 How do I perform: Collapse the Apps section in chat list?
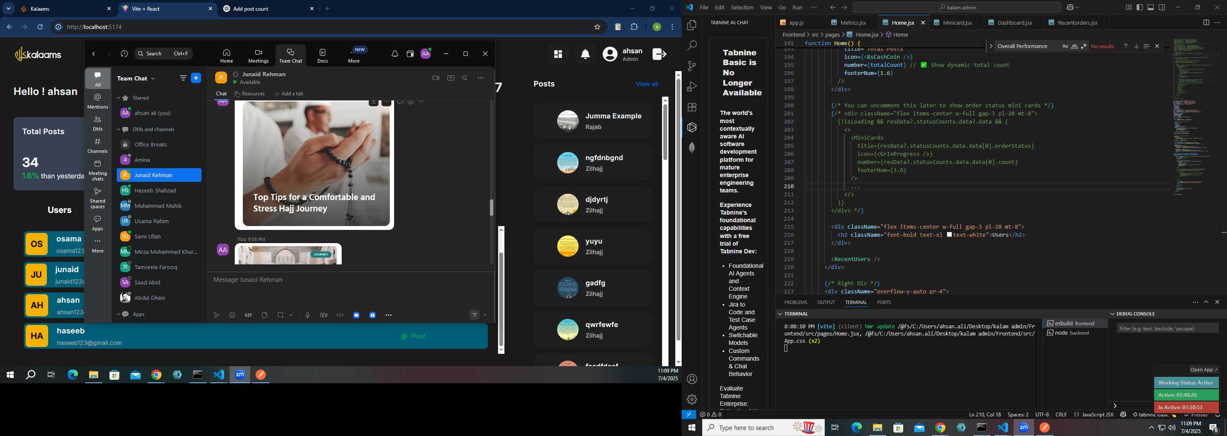pyautogui.click(x=118, y=315)
